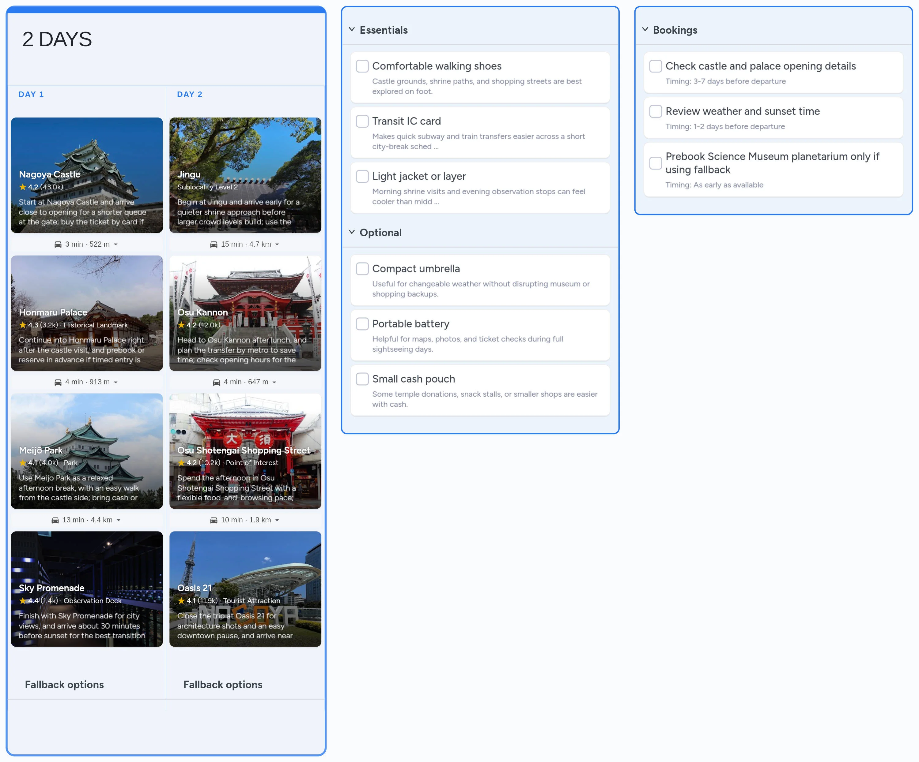Click the car icon under Nagoya Castle
Viewport: 919px width, 762px height.
[58, 245]
